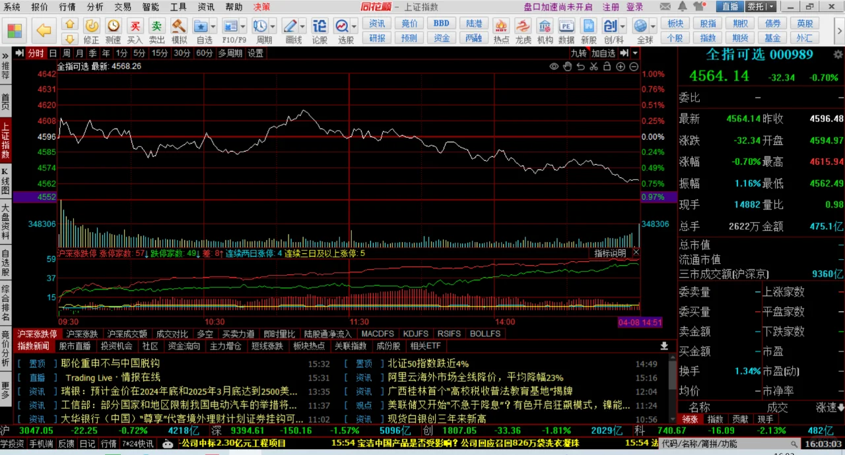Switch to MACDFS indicator tab

point(378,334)
